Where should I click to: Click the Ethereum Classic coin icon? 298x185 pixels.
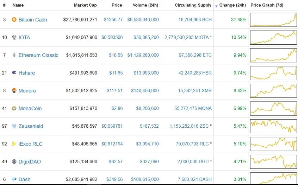click(x=14, y=55)
